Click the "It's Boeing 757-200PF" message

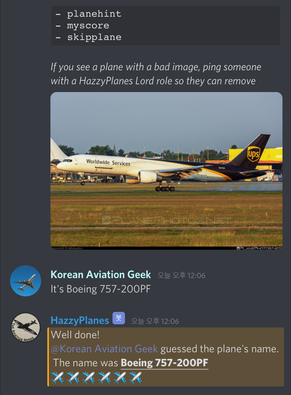point(101,289)
